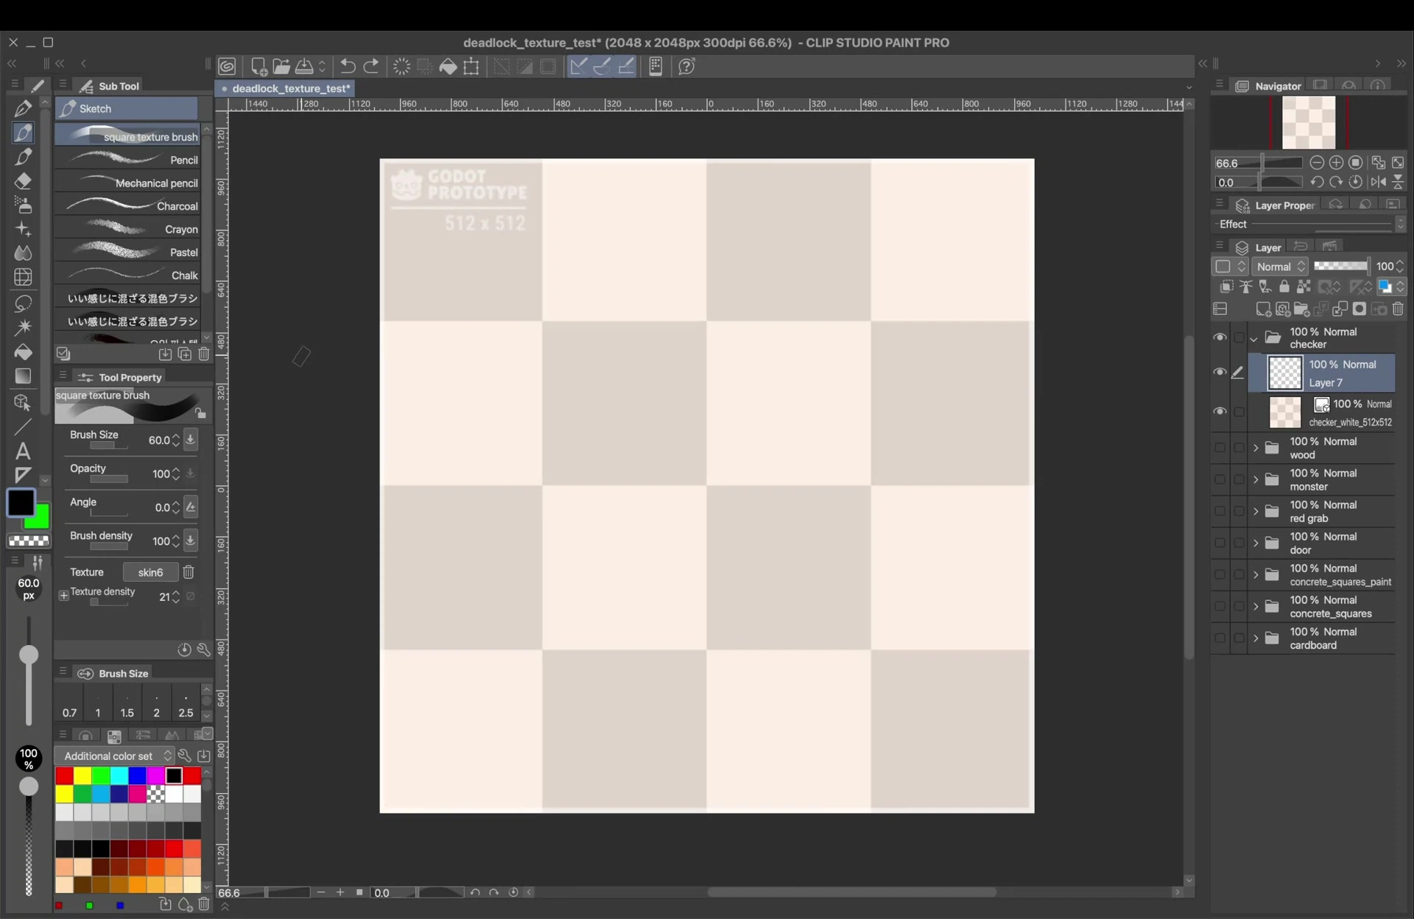Select the 2.5 brush size preset
This screenshot has height=919, width=1414.
click(x=186, y=704)
